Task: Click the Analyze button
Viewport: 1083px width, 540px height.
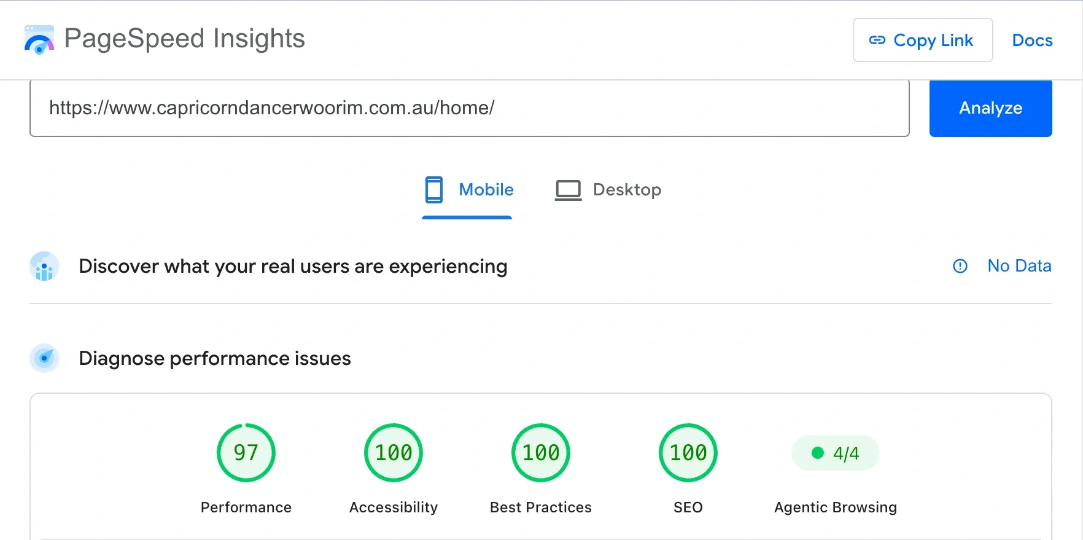Action: point(990,108)
